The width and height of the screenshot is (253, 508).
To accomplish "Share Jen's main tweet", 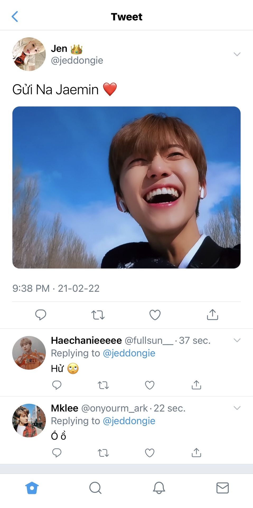I will [x=212, y=315].
